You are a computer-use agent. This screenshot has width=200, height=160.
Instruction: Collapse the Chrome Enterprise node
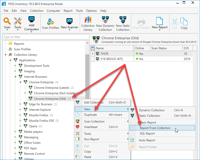pyautogui.click(x=20, y=82)
